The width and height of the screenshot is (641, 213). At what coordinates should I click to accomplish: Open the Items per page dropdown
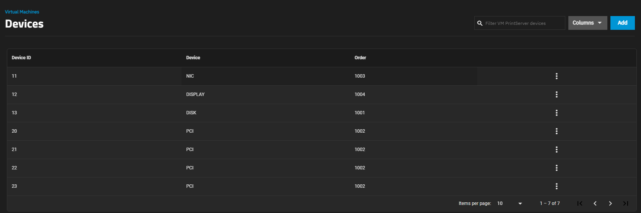pos(510,203)
